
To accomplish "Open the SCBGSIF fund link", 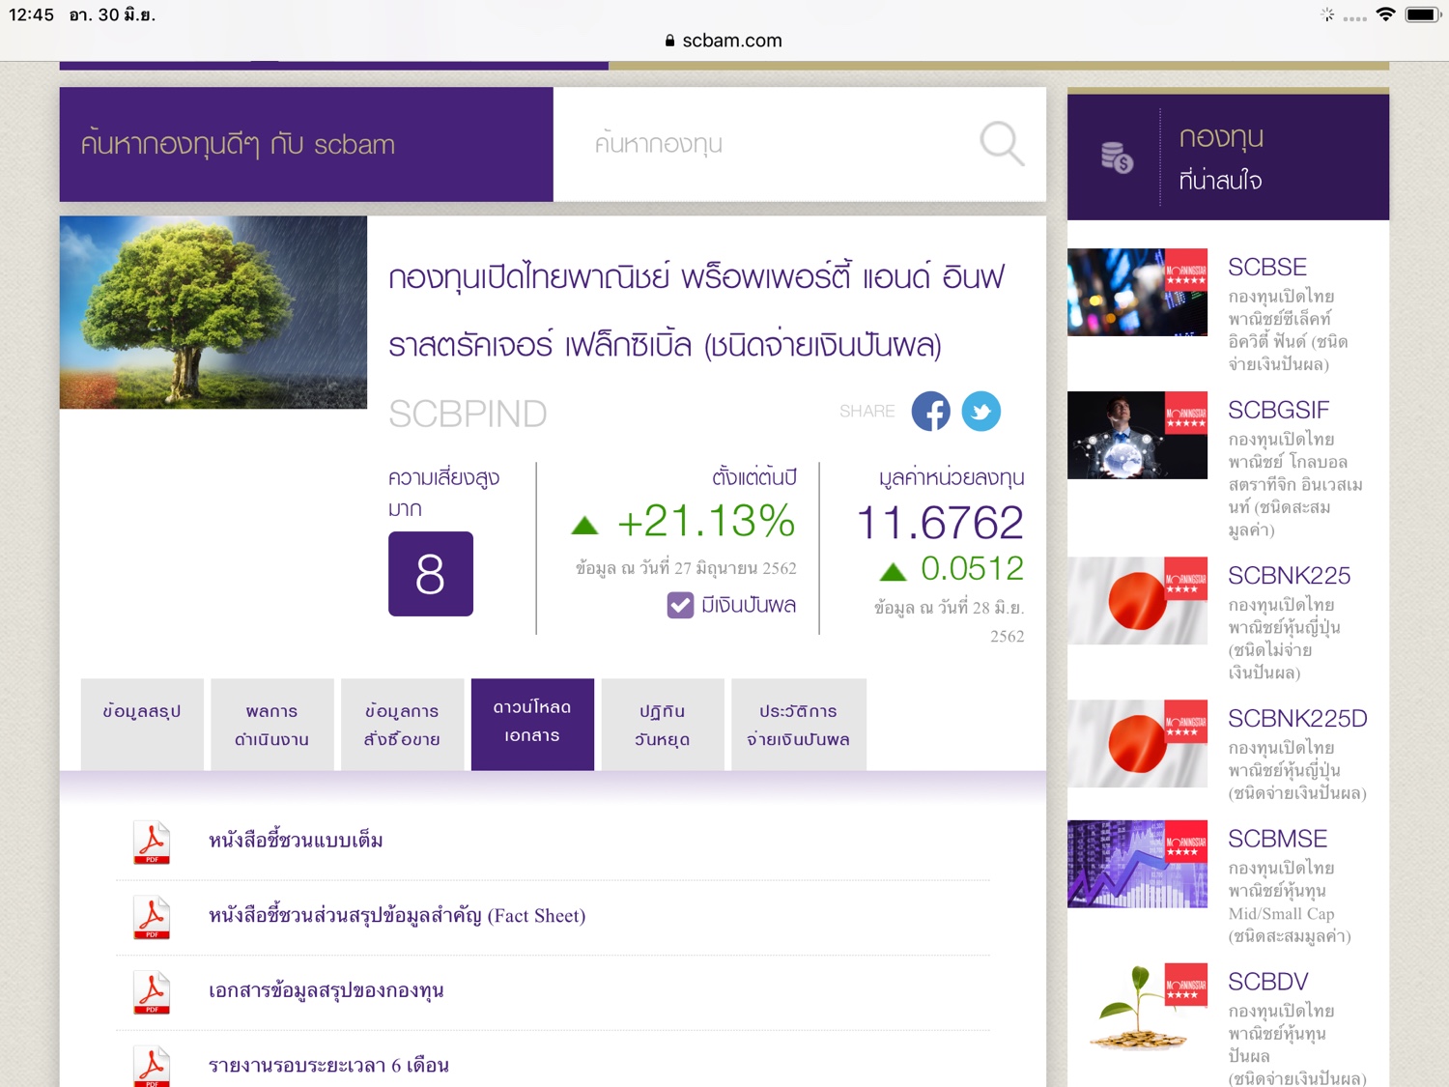I will tap(1279, 410).
